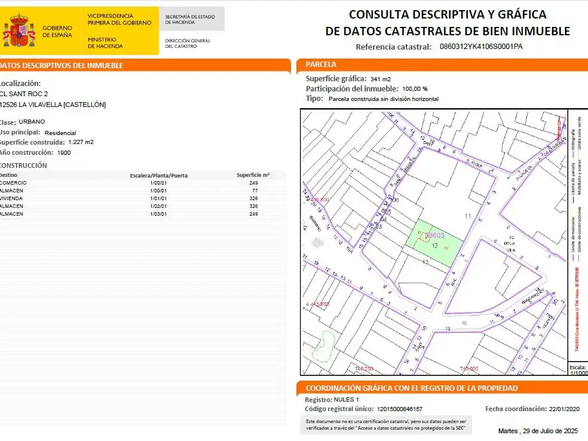Select the graphic area '341 m2'
Viewport: 588px width, 441px height.
pyautogui.click(x=381, y=79)
